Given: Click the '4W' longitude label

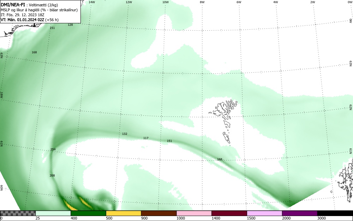Looking at the screenshot, I should pyautogui.click(x=276, y=2).
